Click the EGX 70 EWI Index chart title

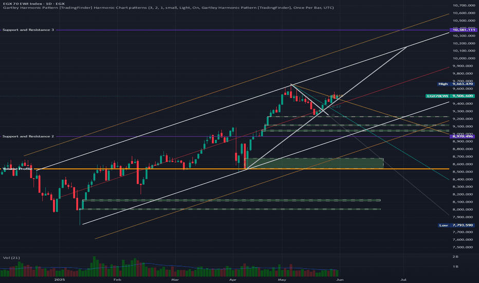(x=33, y=4)
